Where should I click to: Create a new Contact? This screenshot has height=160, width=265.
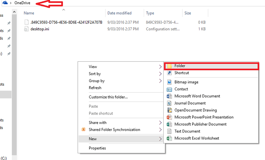211,89
